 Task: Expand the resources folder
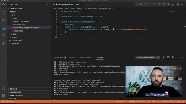point(29,31)
